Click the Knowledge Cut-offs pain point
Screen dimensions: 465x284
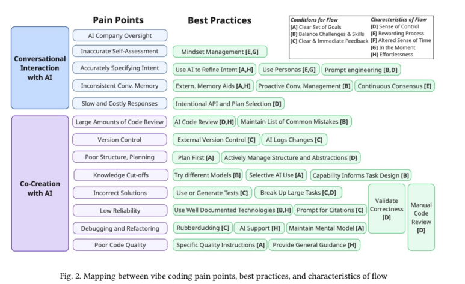120,175
